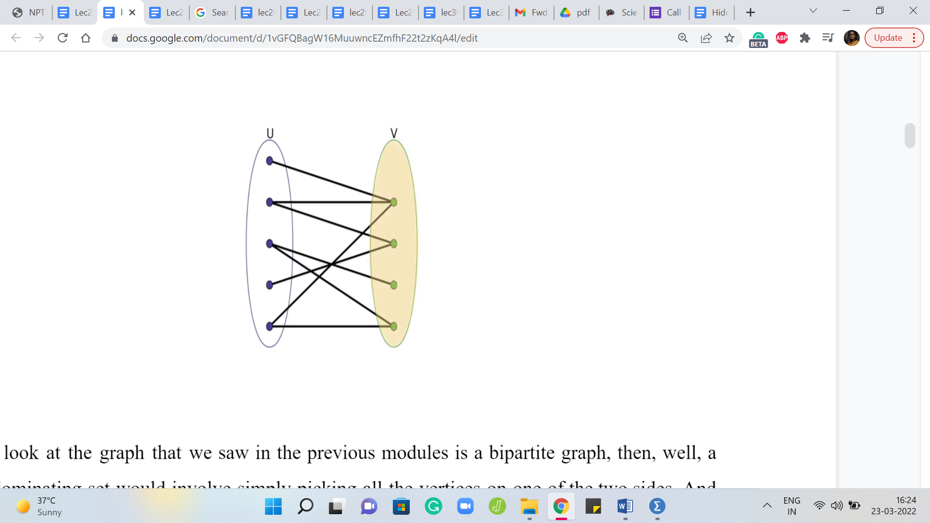The image size is (930, 523).
Task: Switch to the Gmail Fwd tab
Action: click(531, 13)
